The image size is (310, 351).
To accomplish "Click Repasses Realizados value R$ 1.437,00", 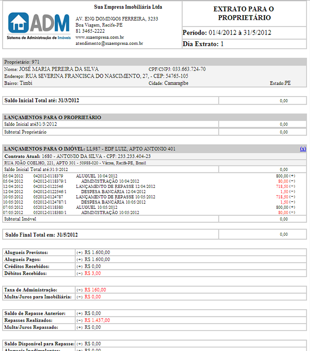I will coord(97,320).
